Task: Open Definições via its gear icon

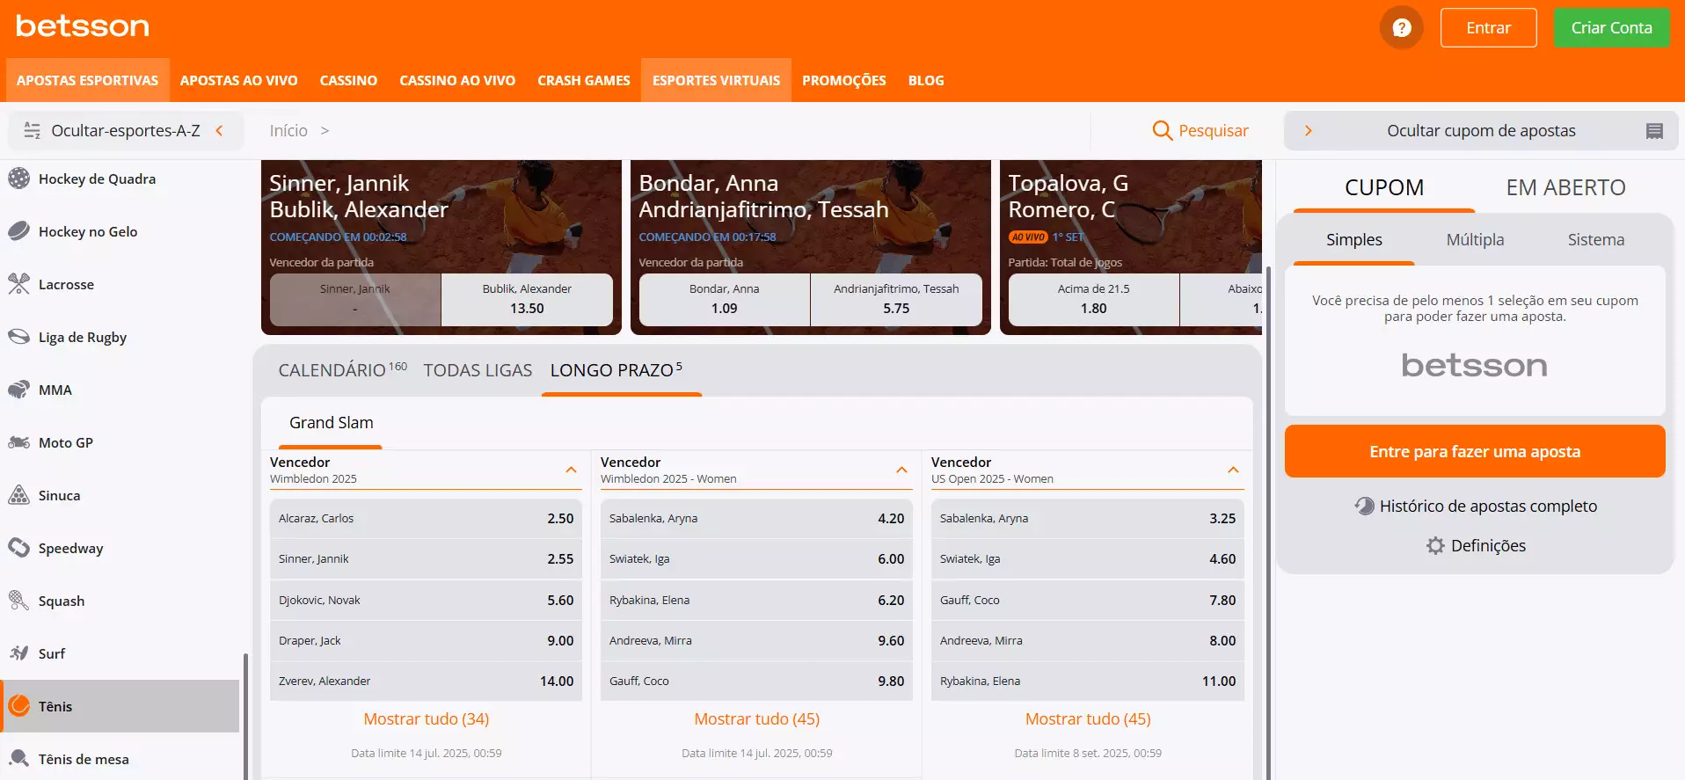Action: (x=1435, y=546)
